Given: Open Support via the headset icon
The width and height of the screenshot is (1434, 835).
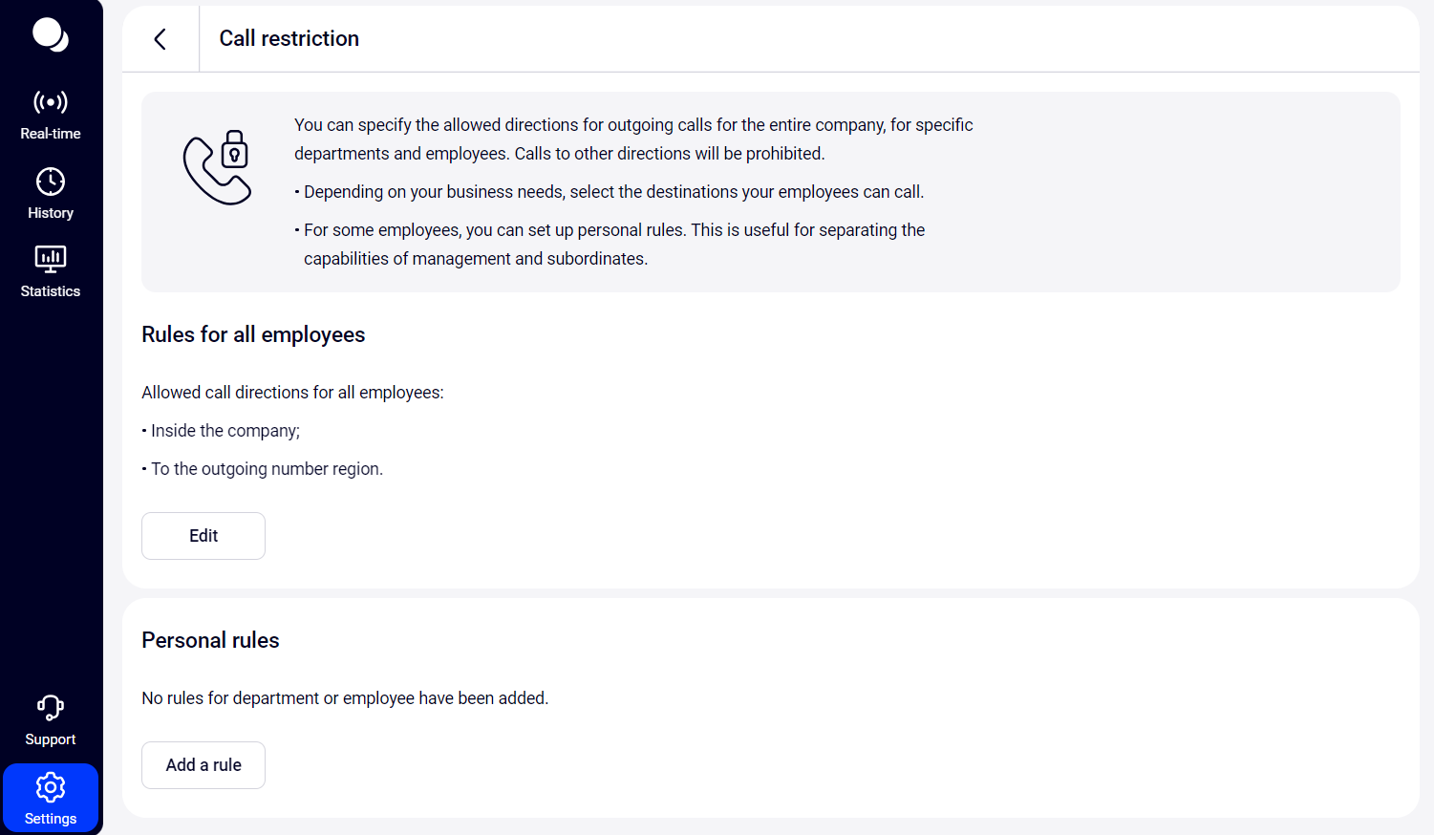Looking at the screenshot, I should tap(51, 708).
